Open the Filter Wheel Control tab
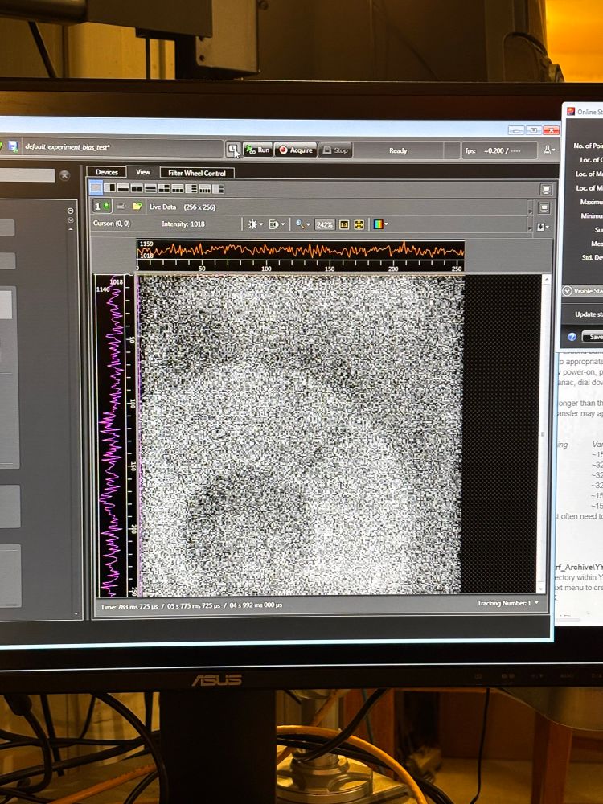Viewport: 603px width, 804px height. click(x=197, y=173)
